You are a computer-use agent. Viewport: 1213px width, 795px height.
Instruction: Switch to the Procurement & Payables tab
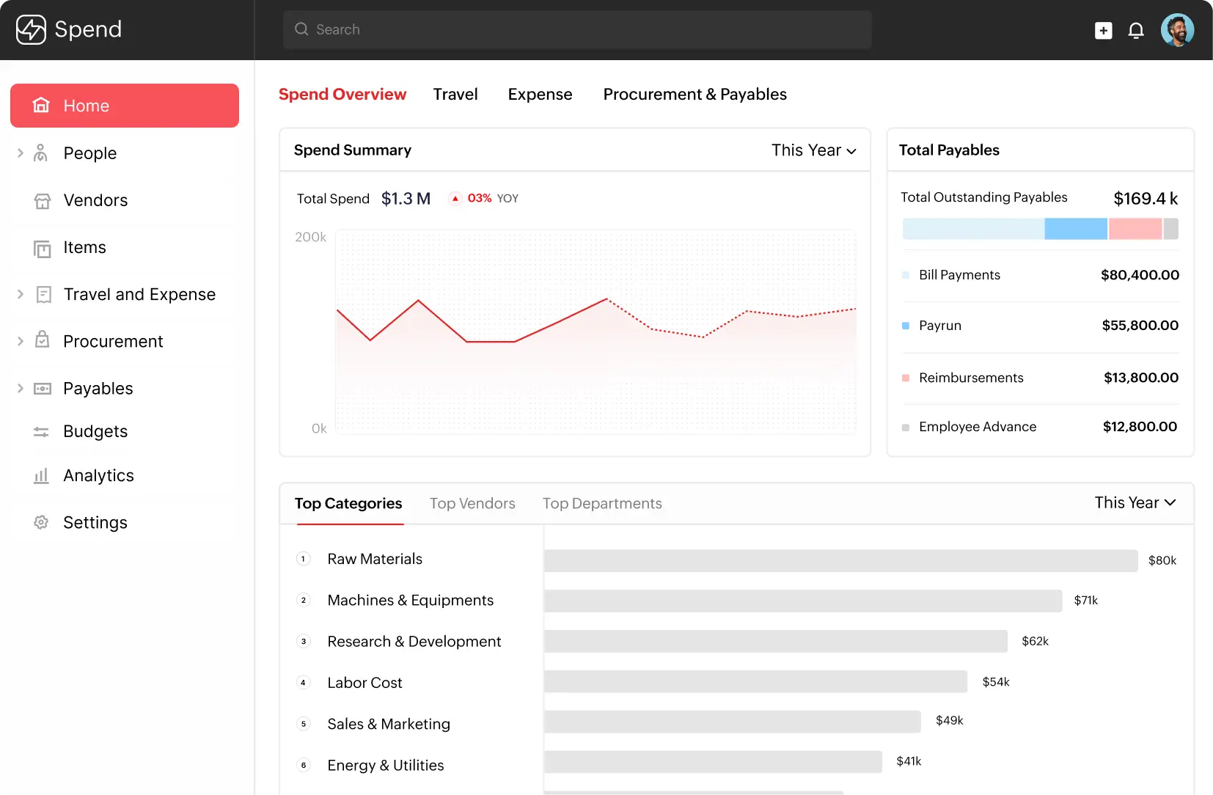click(x=695, y=95)
